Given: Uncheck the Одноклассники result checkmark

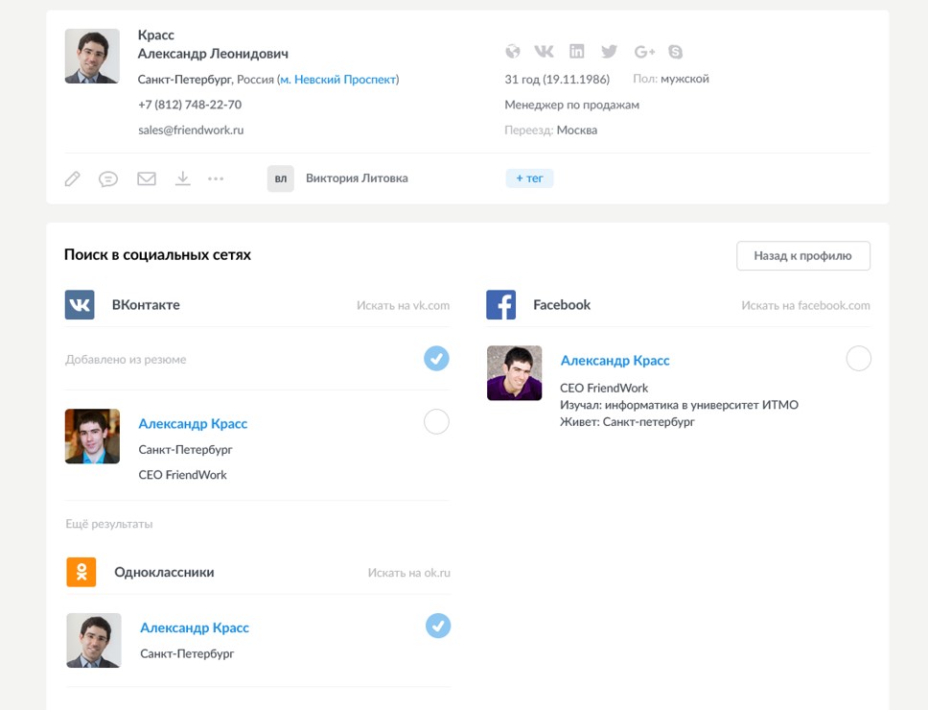Looking at the screenshot, I should point(437,626).
